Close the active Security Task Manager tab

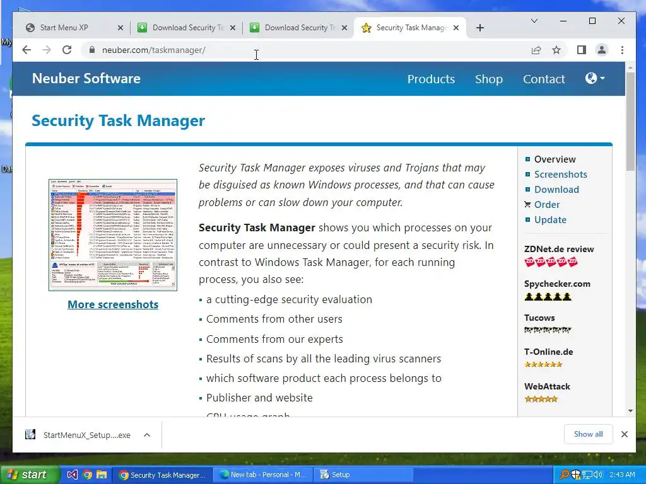click(456, 28)
